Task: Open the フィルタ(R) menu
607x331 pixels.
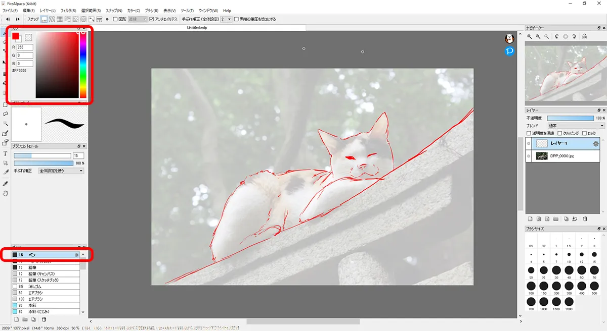Action: (68, 11)
